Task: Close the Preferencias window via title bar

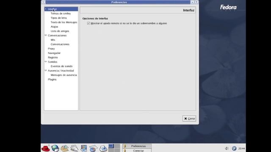Action: [196, 2]
